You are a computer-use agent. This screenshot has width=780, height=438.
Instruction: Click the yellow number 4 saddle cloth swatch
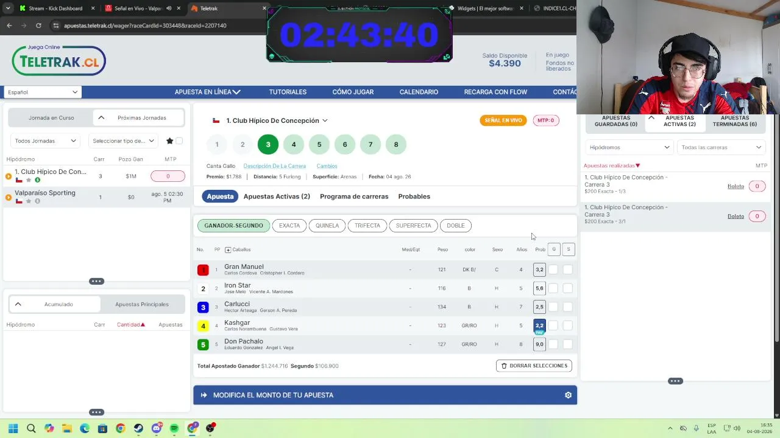[203, 326]
